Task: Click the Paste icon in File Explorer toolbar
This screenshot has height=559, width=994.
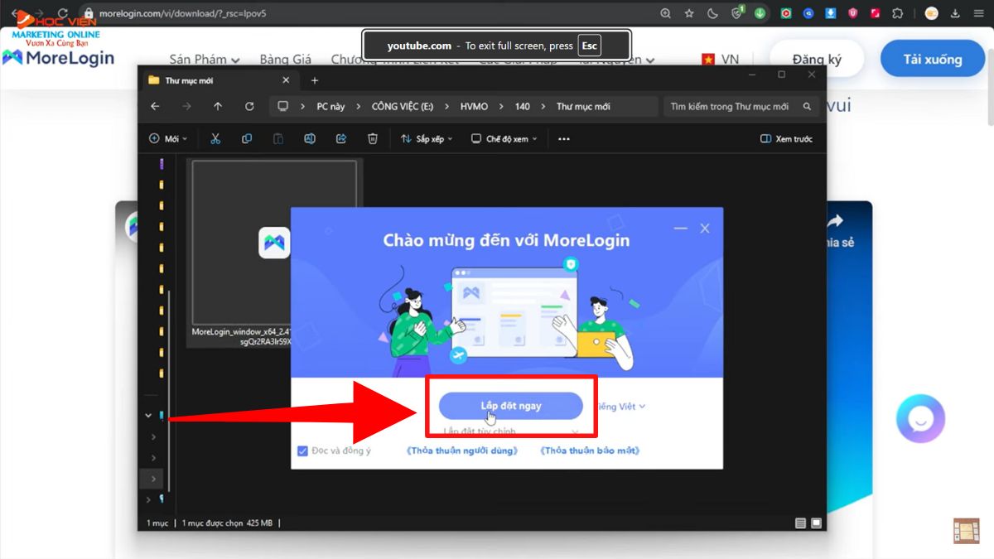Action: tap(278, 139)
